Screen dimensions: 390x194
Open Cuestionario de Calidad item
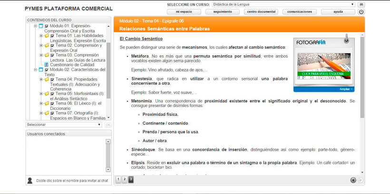(x=72, y=65)
